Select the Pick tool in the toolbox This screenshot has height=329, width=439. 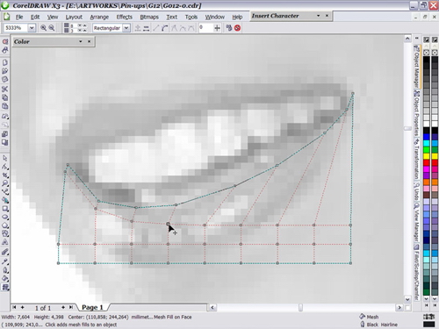click(5, 158)
